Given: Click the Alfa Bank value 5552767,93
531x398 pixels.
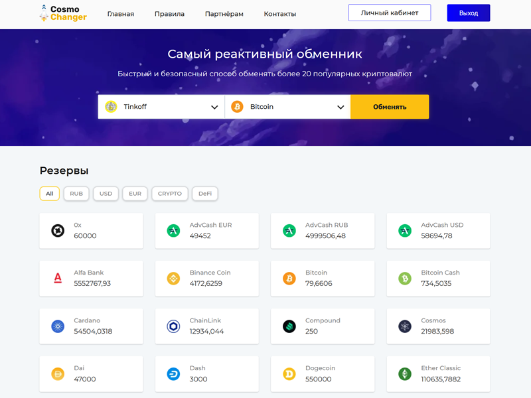Looking at the screenshot, I should point(92,284).
